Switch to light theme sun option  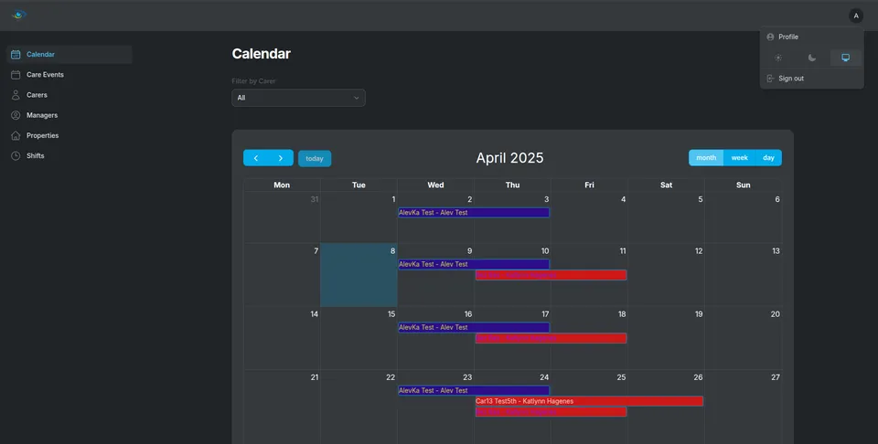[x=778, y=58]
